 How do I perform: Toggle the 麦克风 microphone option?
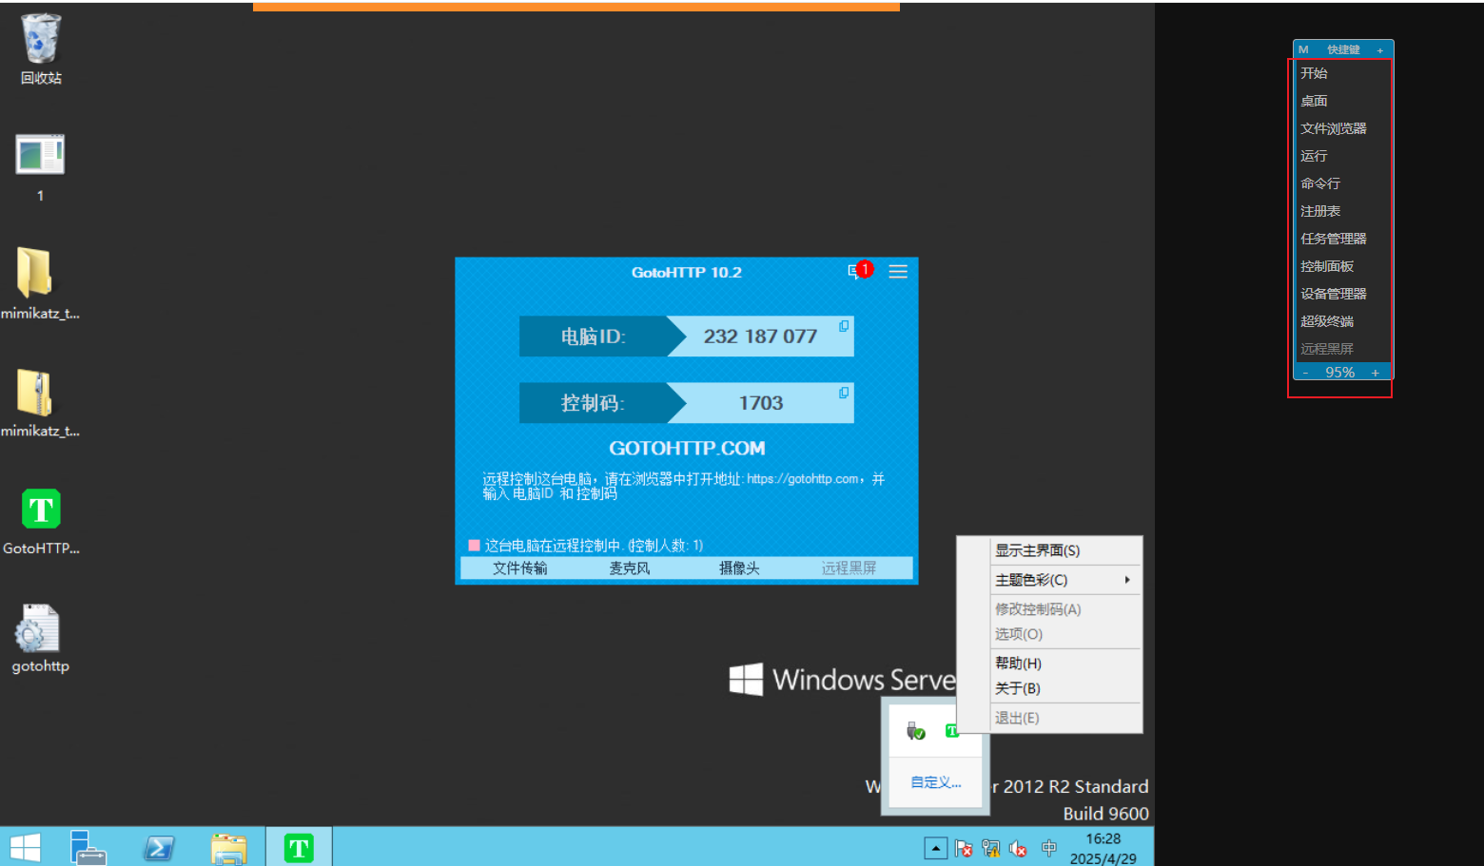click(x=629, y=568)
